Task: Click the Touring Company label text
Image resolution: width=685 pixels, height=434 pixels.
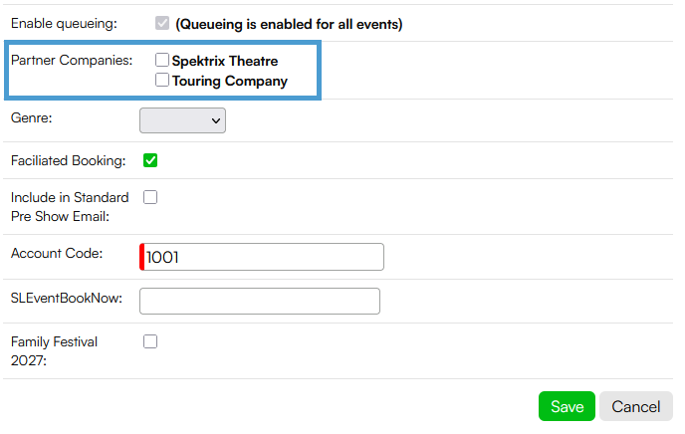Action: click(230, 82)
